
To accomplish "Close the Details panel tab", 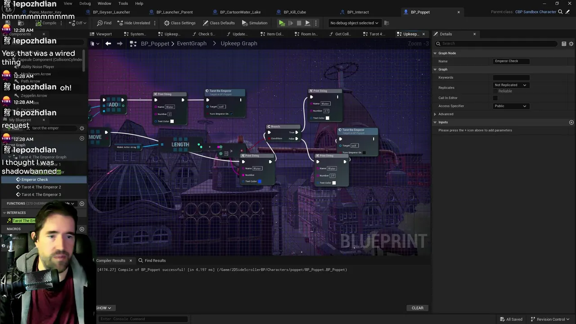I will pyautogui.click(x=474, y=34).
